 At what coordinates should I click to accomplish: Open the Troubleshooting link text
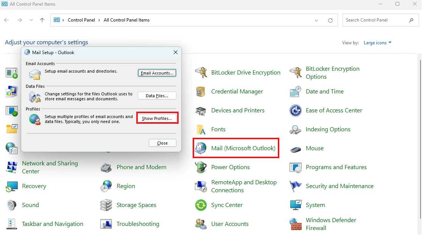138,224
